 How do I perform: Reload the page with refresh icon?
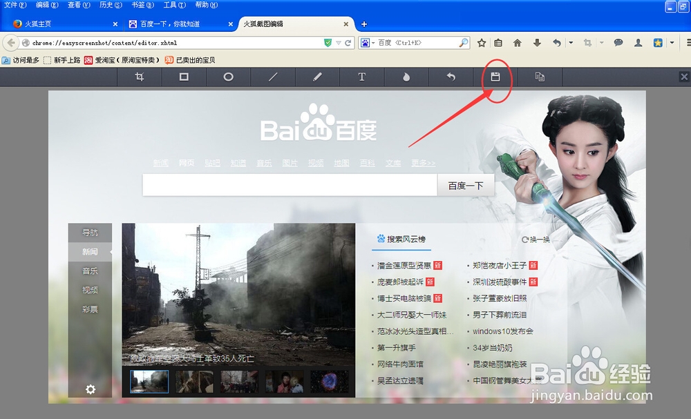pos(348,43)
